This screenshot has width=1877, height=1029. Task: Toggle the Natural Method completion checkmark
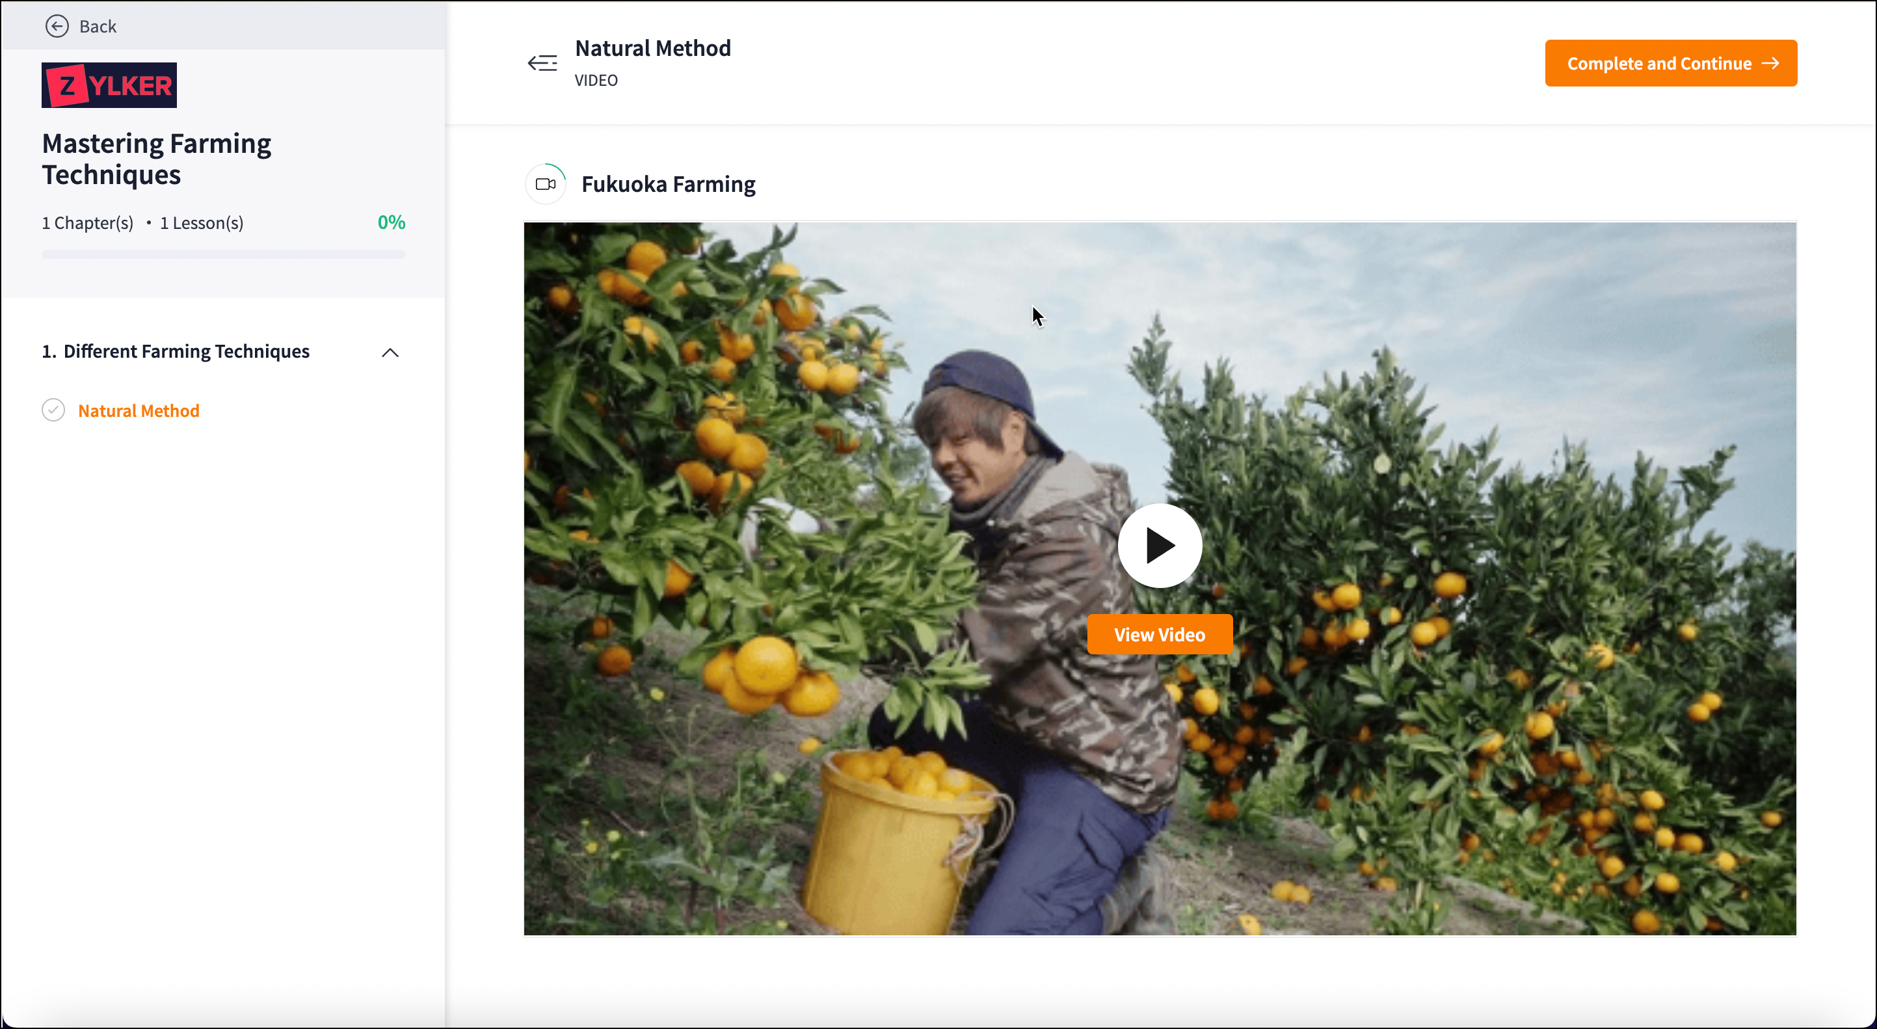53,410
